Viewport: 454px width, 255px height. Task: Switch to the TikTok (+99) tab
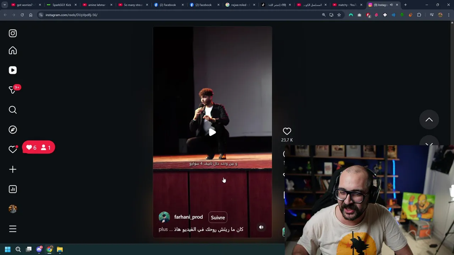(x=276, y=5)
